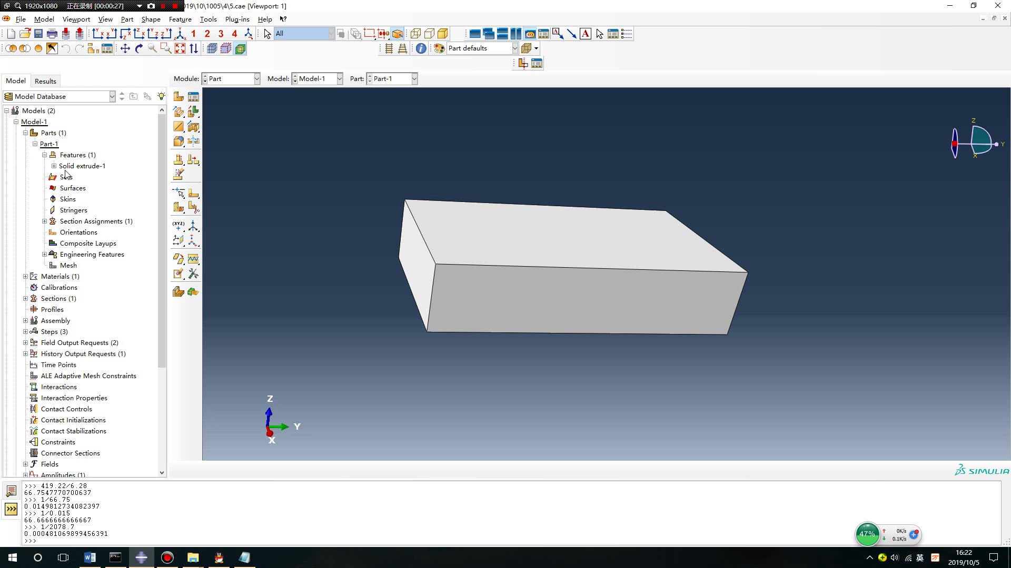Click the Create Datum Axis tool
1011x568 pixels.
pos(193,226)
